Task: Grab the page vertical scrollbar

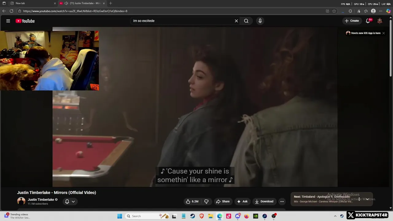Action: pyautogui.click(x=391, y=48)
